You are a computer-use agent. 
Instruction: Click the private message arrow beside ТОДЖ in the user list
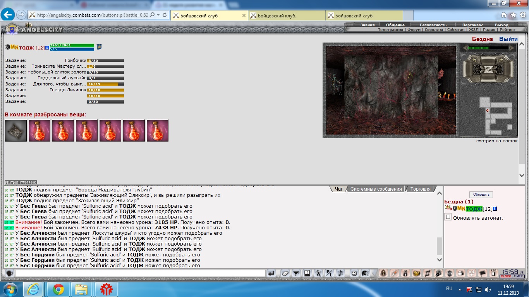pos(448,208)
